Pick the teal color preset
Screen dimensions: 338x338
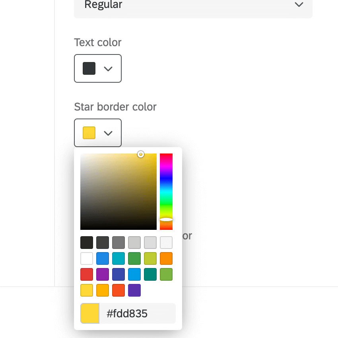[x=118, y=258]
